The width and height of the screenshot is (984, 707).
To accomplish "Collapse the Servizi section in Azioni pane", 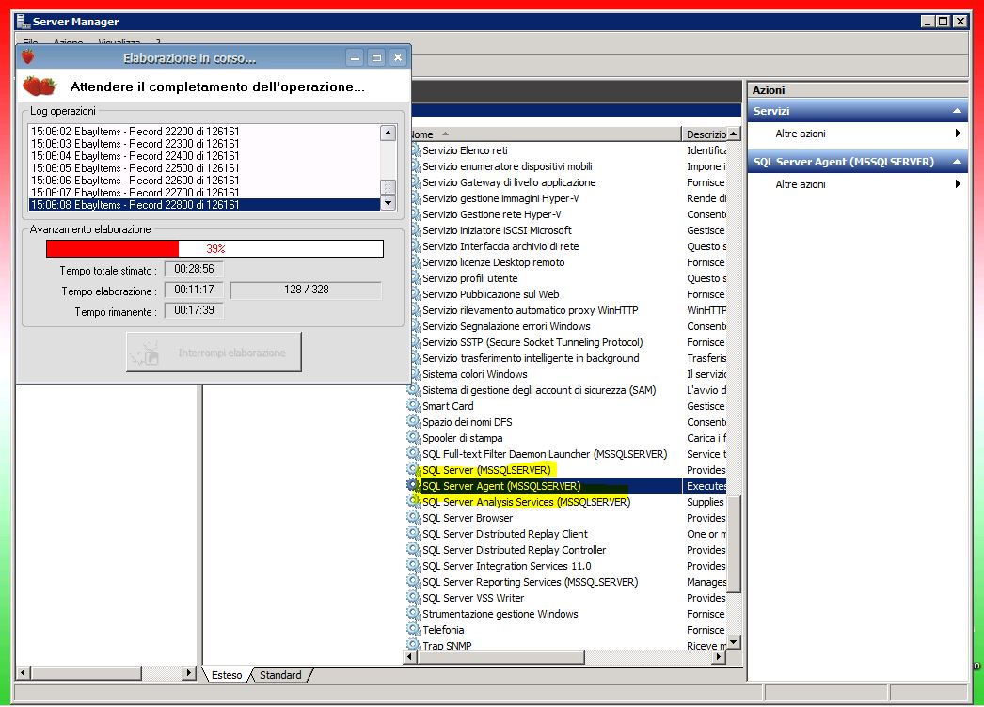I will click(957, 111).
